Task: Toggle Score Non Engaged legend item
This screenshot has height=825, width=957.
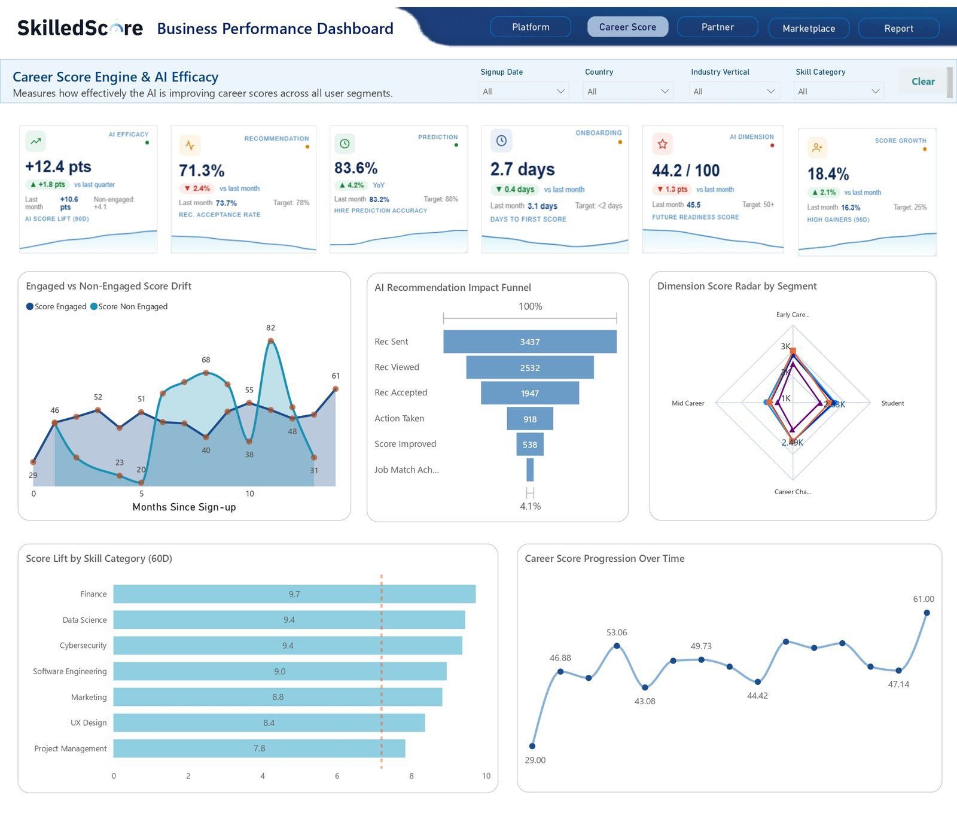Action: [x=129, y=306]
